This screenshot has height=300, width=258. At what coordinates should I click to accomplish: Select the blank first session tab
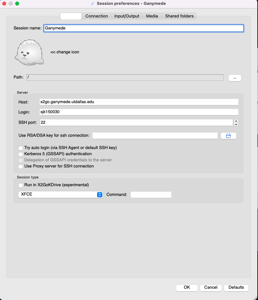click(71, 16)
